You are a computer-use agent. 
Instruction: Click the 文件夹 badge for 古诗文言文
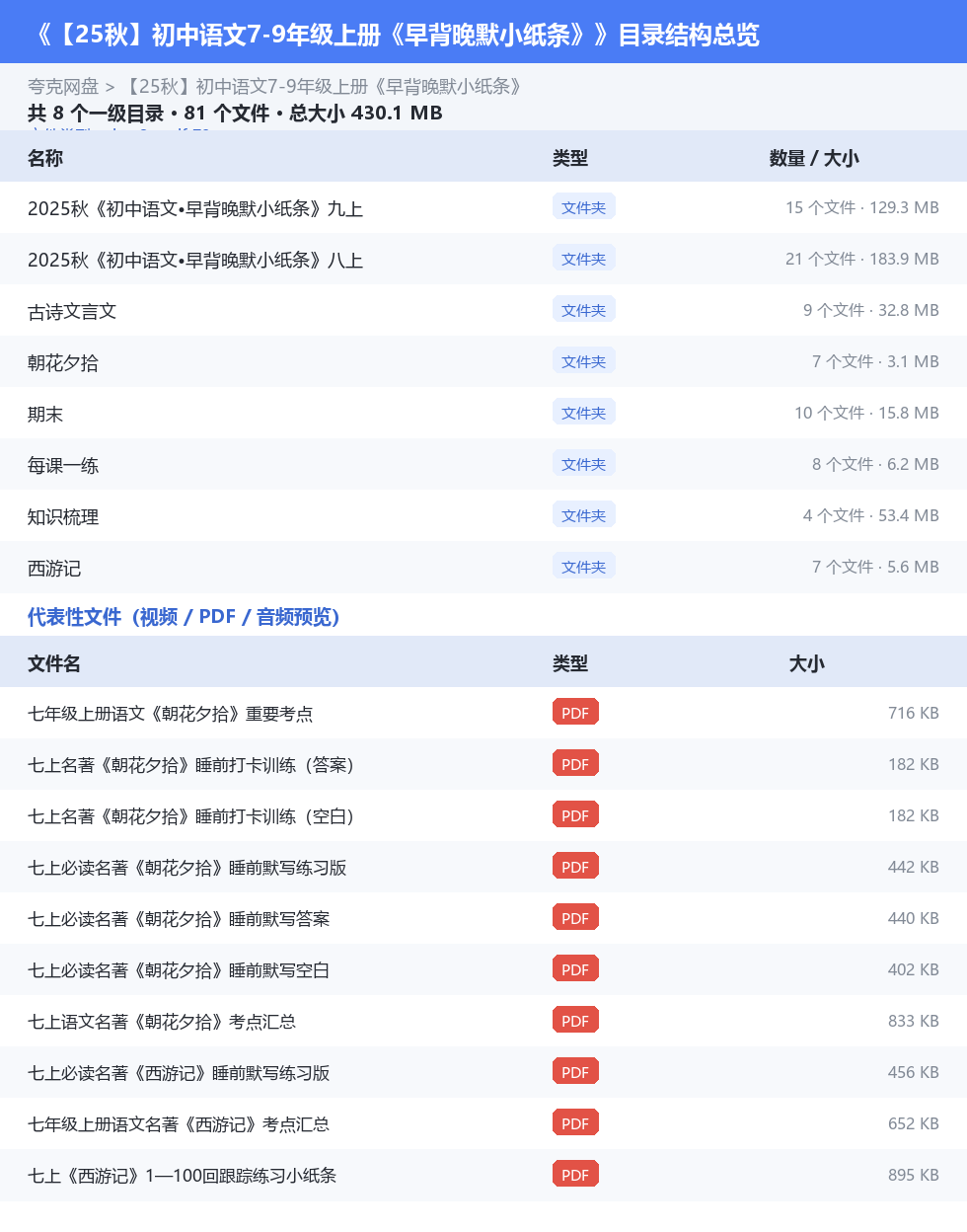584,309
